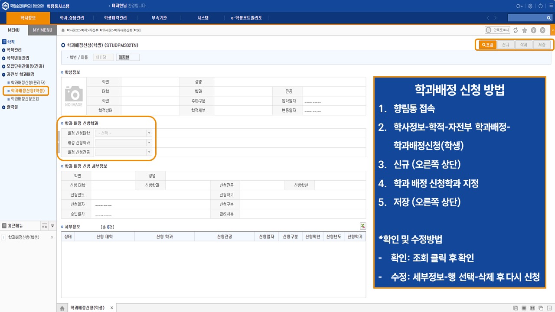Click the 신청학기 column header in grid
Image resolution: width=555 pixels, height=312 pixels.
click(355, 237)
